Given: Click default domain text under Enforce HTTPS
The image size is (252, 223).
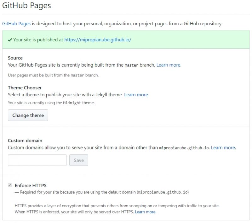Looking at the screenshot, I should (x=163, y=192).
